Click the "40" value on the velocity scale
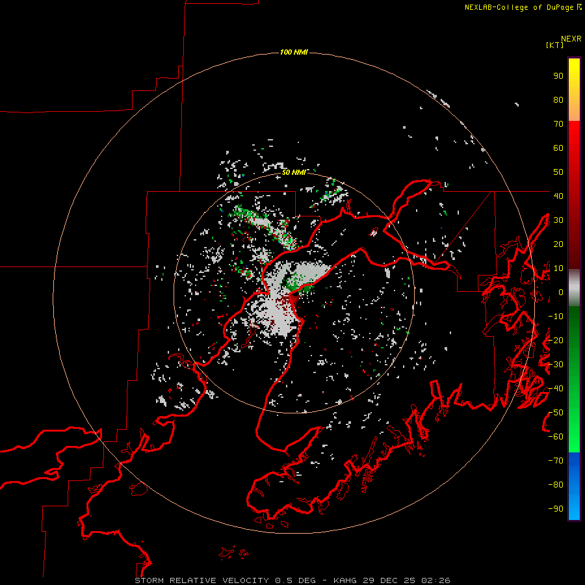 [558, 196]
